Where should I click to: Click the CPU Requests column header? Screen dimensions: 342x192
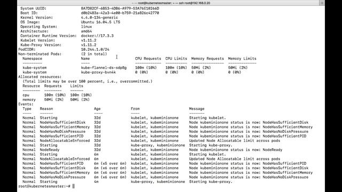(148, 59)
